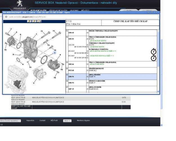Click the parts list vertical scrollbar thumb
This screenshot has width=176, height=141.
(158, 49)
